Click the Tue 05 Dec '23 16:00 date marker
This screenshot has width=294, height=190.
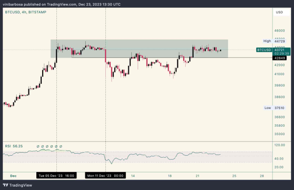56,176
